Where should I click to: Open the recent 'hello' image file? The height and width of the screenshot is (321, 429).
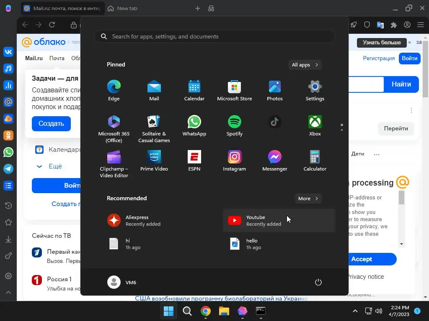point(279,244)
